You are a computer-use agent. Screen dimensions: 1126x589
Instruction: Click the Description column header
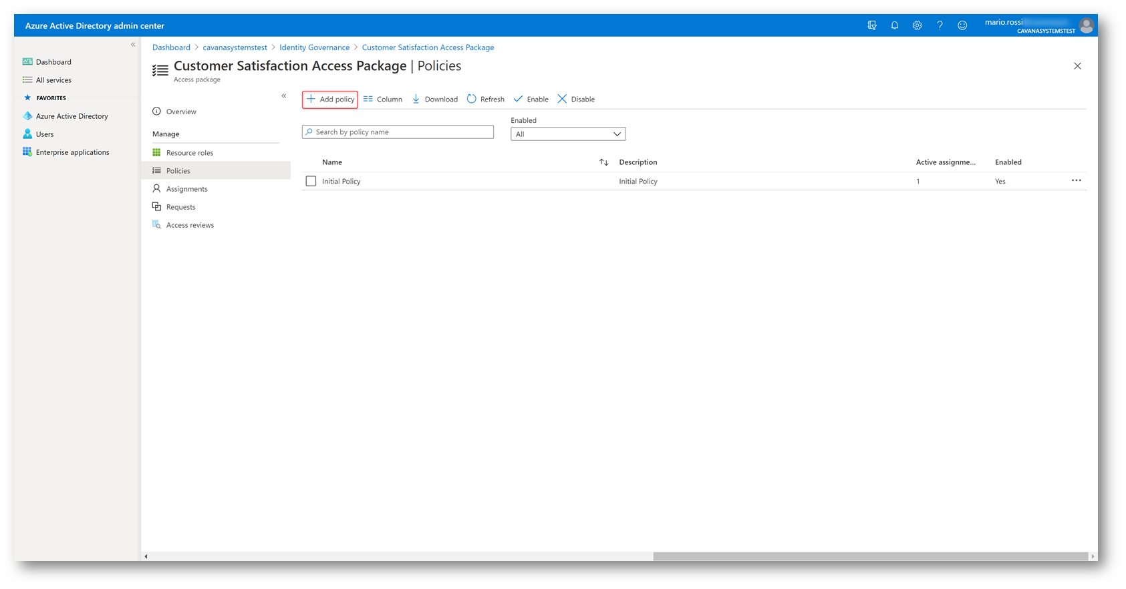click(x=638, y=162)
